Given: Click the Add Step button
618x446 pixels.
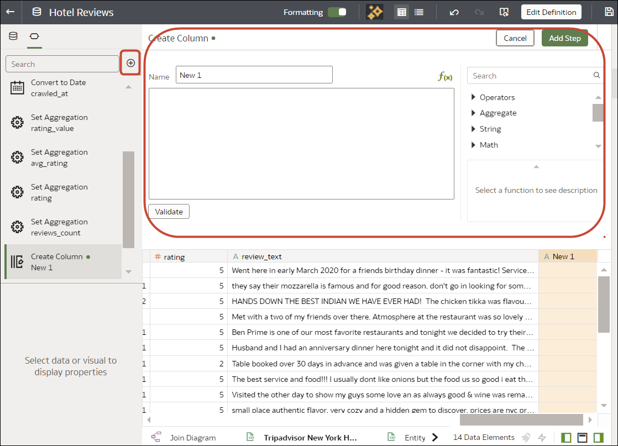Looking at the screenshot, I should [x=564, y=38].
